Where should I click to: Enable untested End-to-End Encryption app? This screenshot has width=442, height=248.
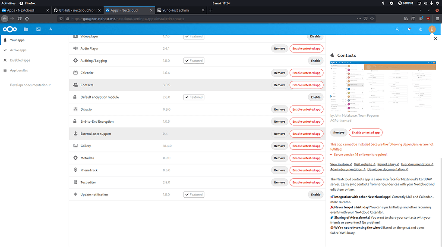[x=306, y=121]
